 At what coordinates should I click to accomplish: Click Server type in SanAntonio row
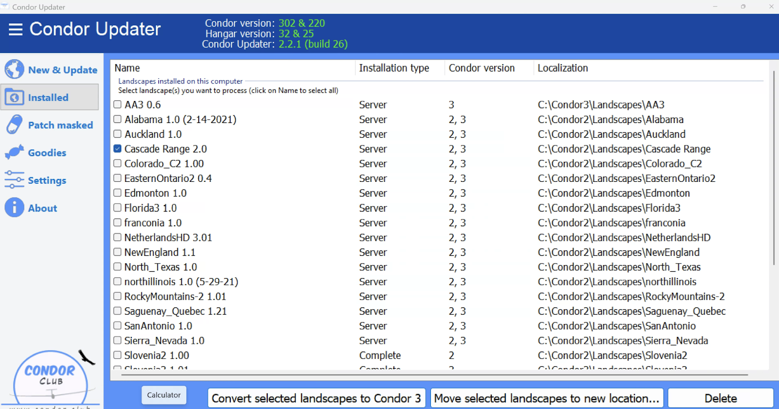click(x=373, y=326)
